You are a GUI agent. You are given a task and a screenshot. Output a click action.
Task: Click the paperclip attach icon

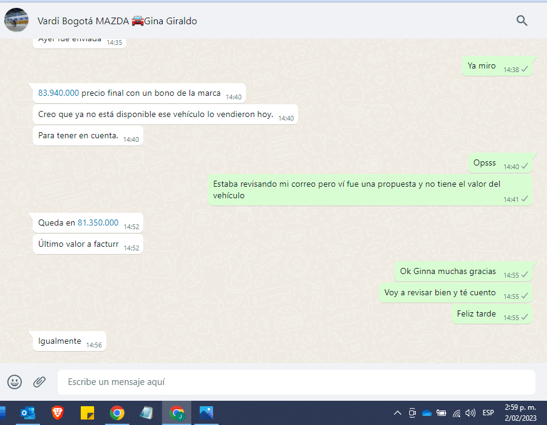coord(39,382)
